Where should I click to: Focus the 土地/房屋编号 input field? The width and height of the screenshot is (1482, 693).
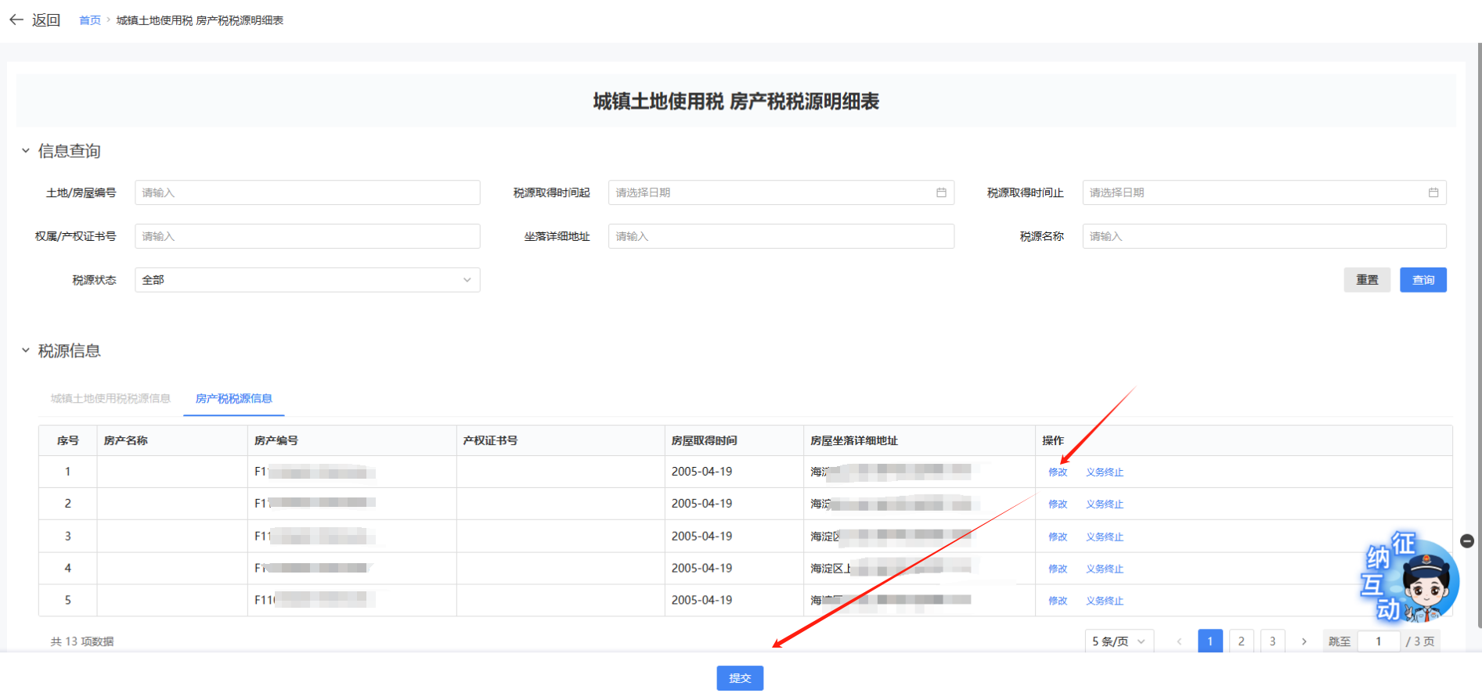(x=307, y=192)
